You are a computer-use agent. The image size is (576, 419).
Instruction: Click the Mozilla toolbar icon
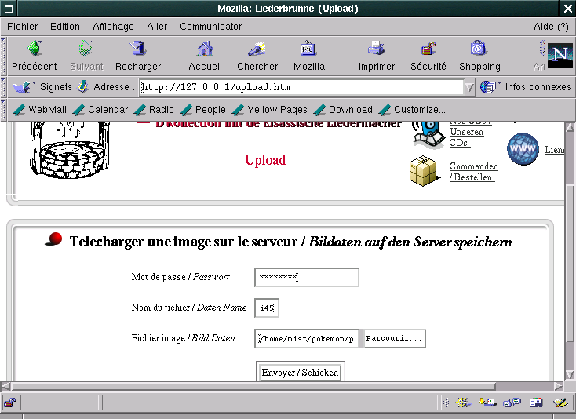pyautogui.click(x=308, y=49)
